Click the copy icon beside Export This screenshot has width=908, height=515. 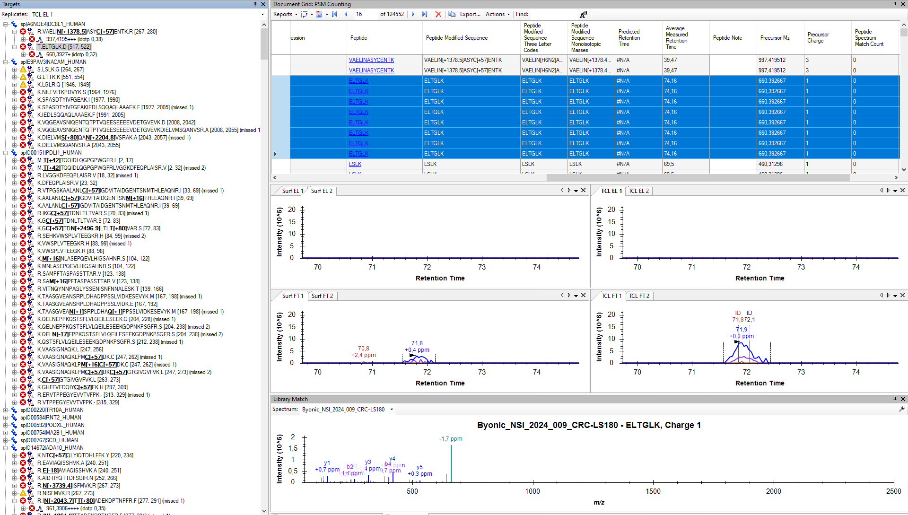(x=452, y=14)
